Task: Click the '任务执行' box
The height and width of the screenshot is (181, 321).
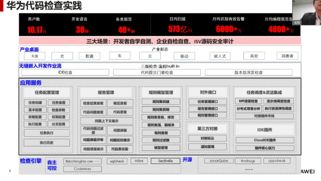Action: pos(47,133)
